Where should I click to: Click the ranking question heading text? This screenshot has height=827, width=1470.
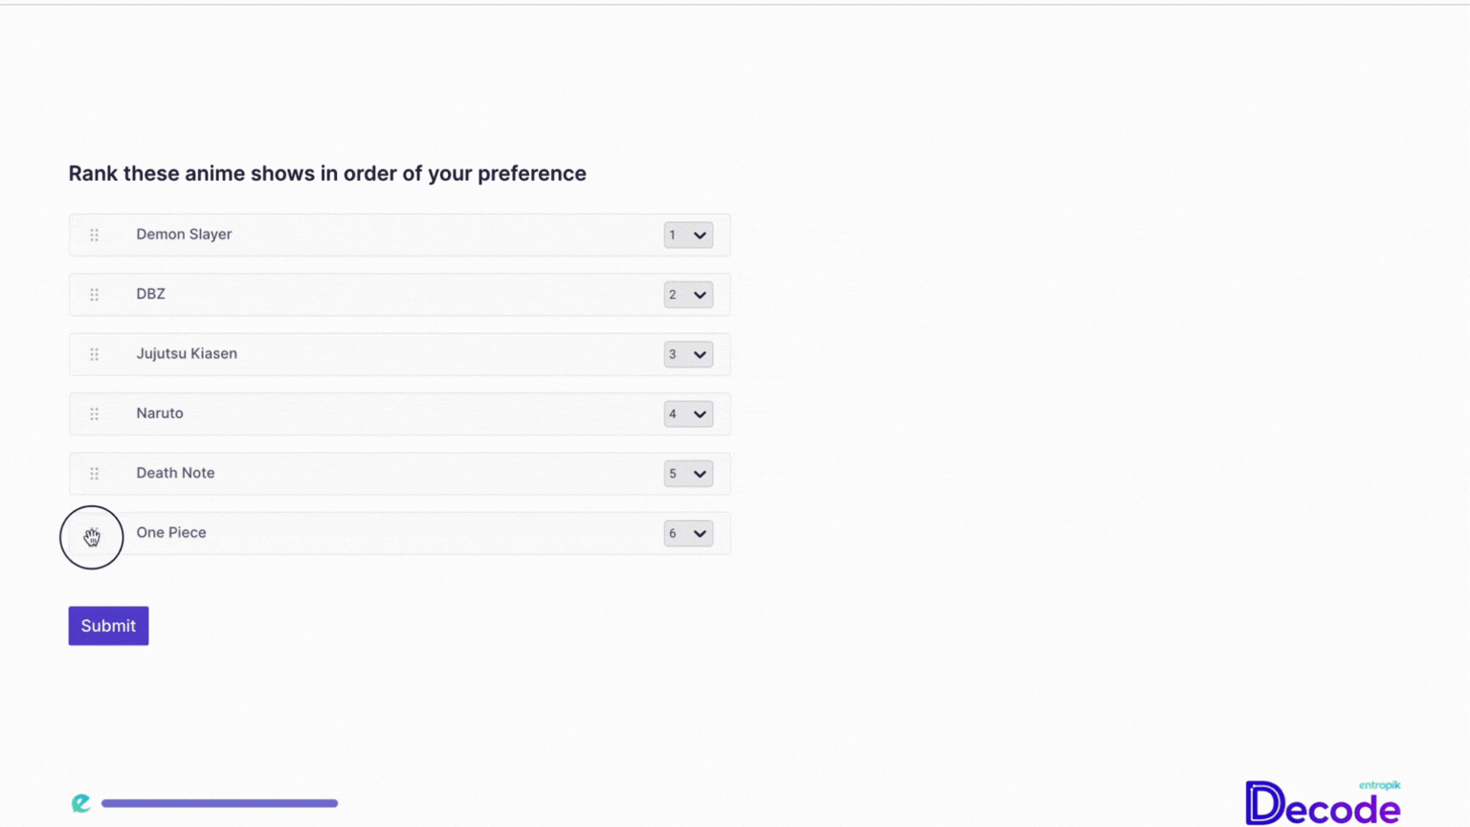[x=327, y=173]
